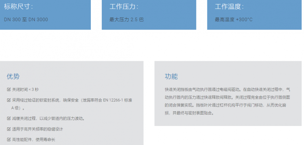Image resolution: width=304 pixels, height=145 pixels.
Task: Click the 优势 section heading
Action: pos(13,76)
